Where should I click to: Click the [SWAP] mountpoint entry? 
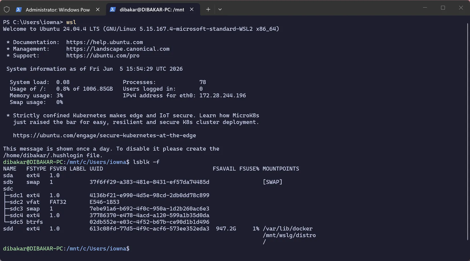coord(272,182)
